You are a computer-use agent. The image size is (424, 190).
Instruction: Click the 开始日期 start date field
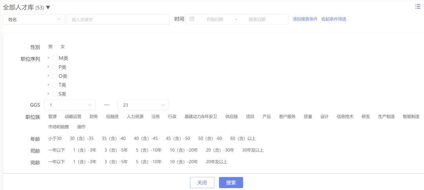215,20
